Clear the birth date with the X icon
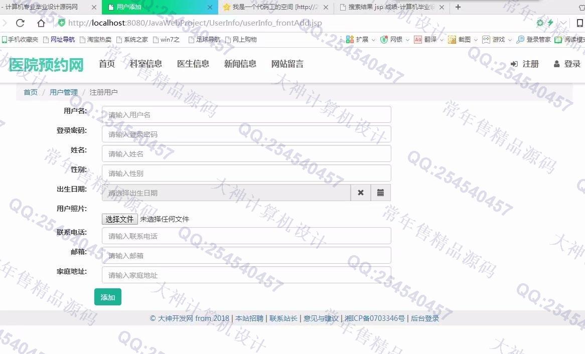This screenshot has width=585, height=354. click(x=360, y=193)
